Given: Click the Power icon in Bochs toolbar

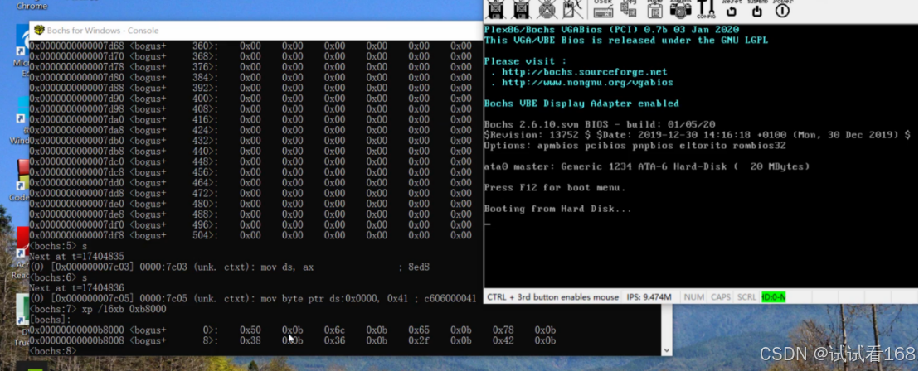Looking at the screenshot, I should 782,8.
